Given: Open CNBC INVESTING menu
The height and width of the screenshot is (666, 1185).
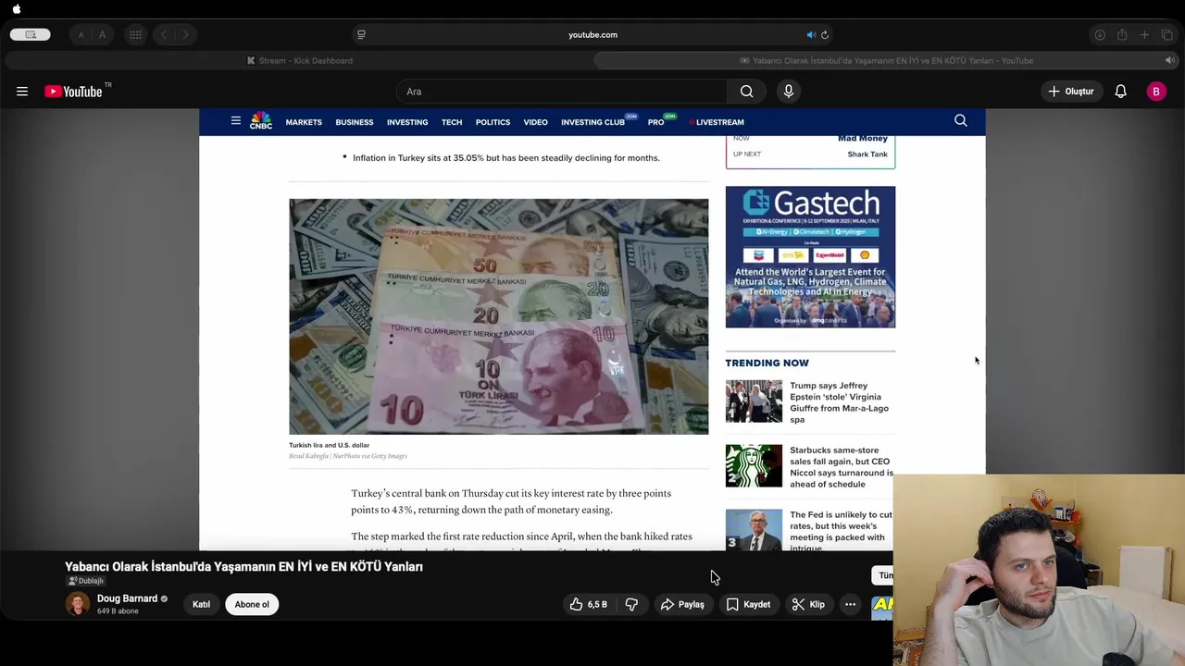Looking at the screenshot, I should 407,122.
